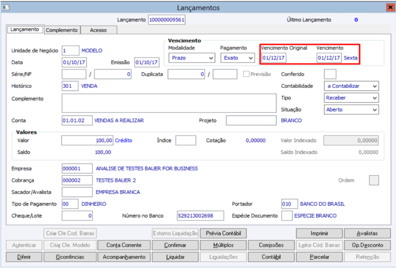The height and width of the screenshot is (268, 396).
Task: Click the Acompanhamento button
Action: click(x=124, y=257)
